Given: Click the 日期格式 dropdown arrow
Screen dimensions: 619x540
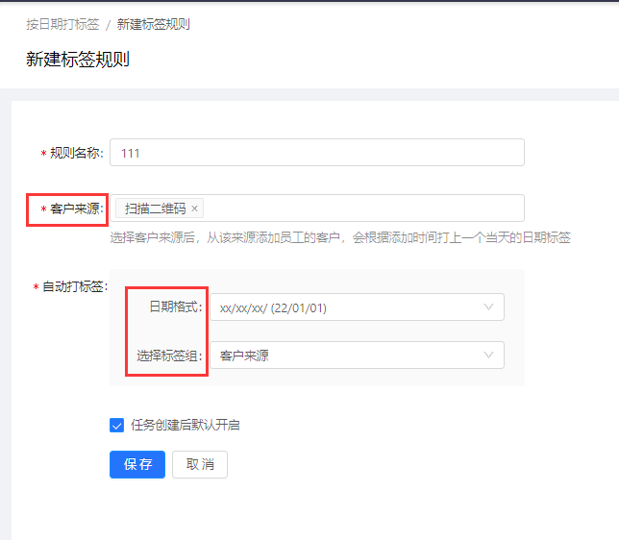Looking at the screenshot, I should 488,307.
